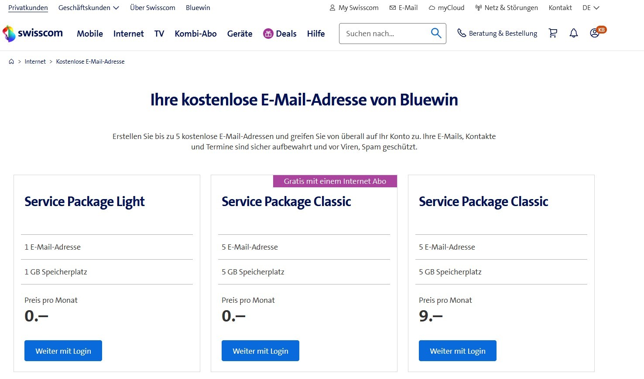
Task: Select the Privatkunden tab
Action: tap(28, 8)
